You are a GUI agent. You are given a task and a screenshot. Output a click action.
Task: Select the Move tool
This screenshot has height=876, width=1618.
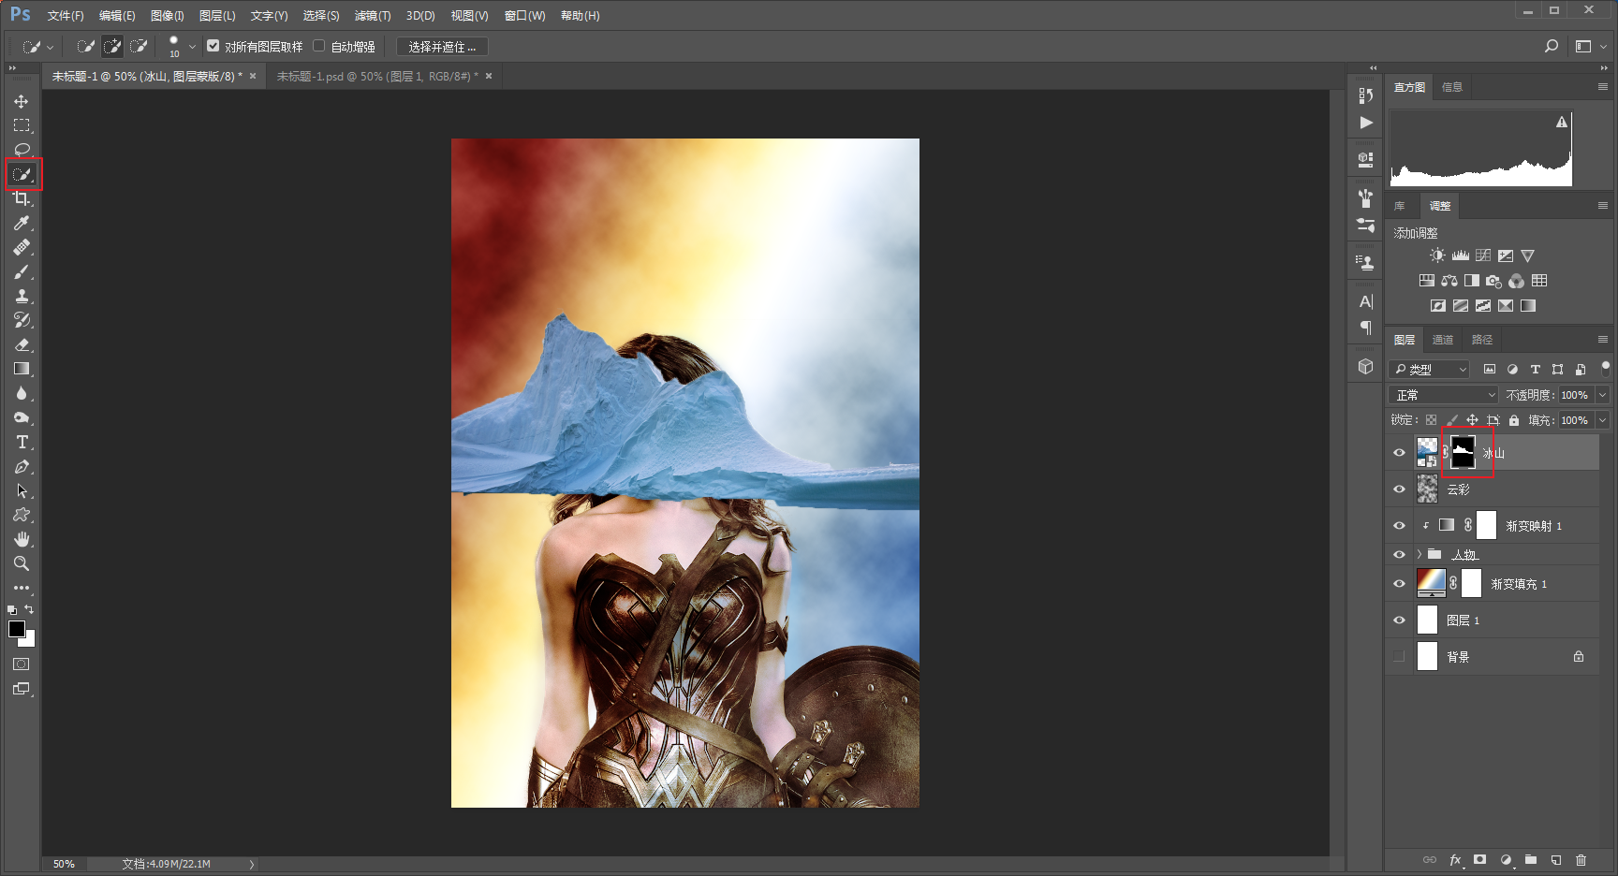point(22,101)
